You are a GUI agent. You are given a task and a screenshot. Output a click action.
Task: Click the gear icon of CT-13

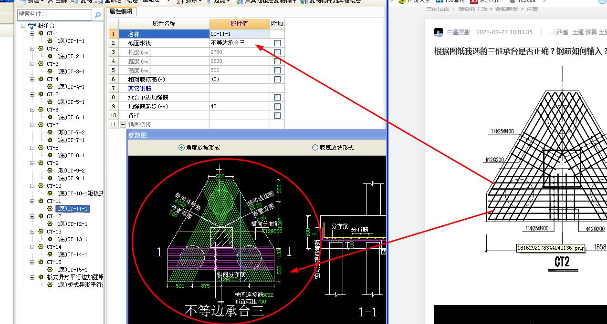click(x=41, y=232)
